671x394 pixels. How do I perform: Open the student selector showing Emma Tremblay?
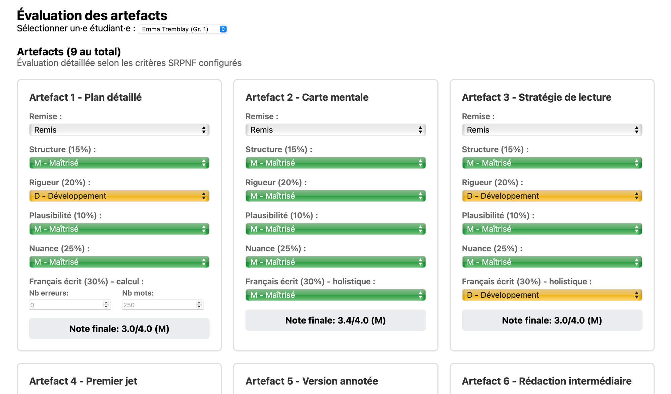click(x=183, y=29)
